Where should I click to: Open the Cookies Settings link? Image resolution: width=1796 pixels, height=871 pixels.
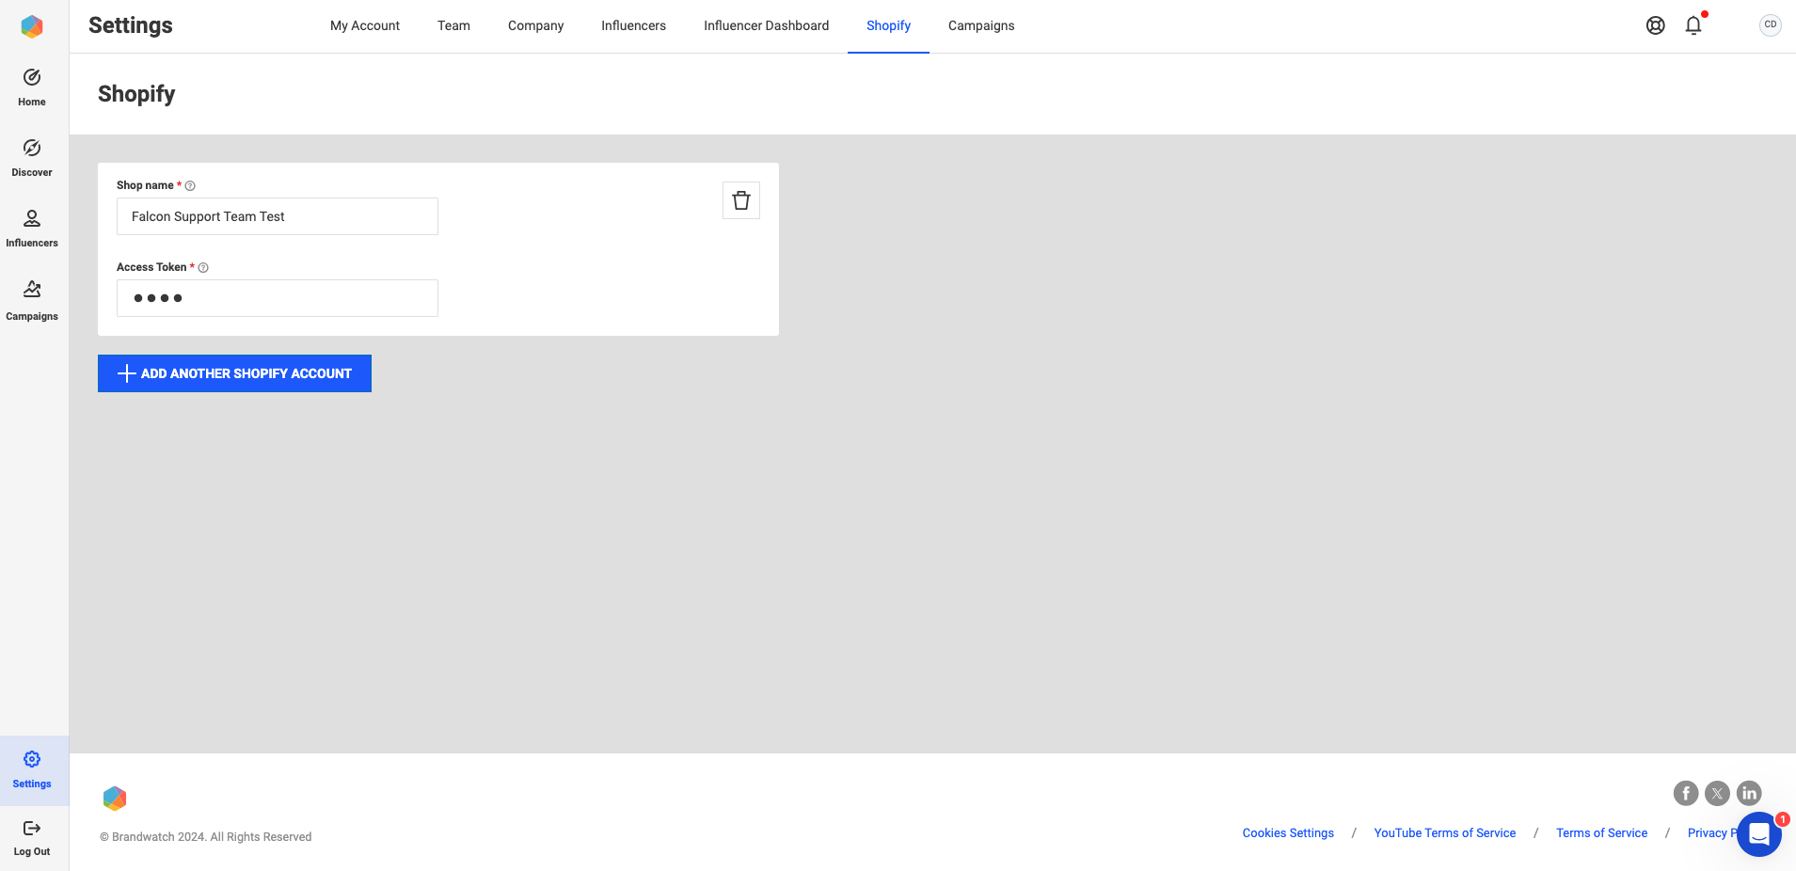coord(1288,833)
